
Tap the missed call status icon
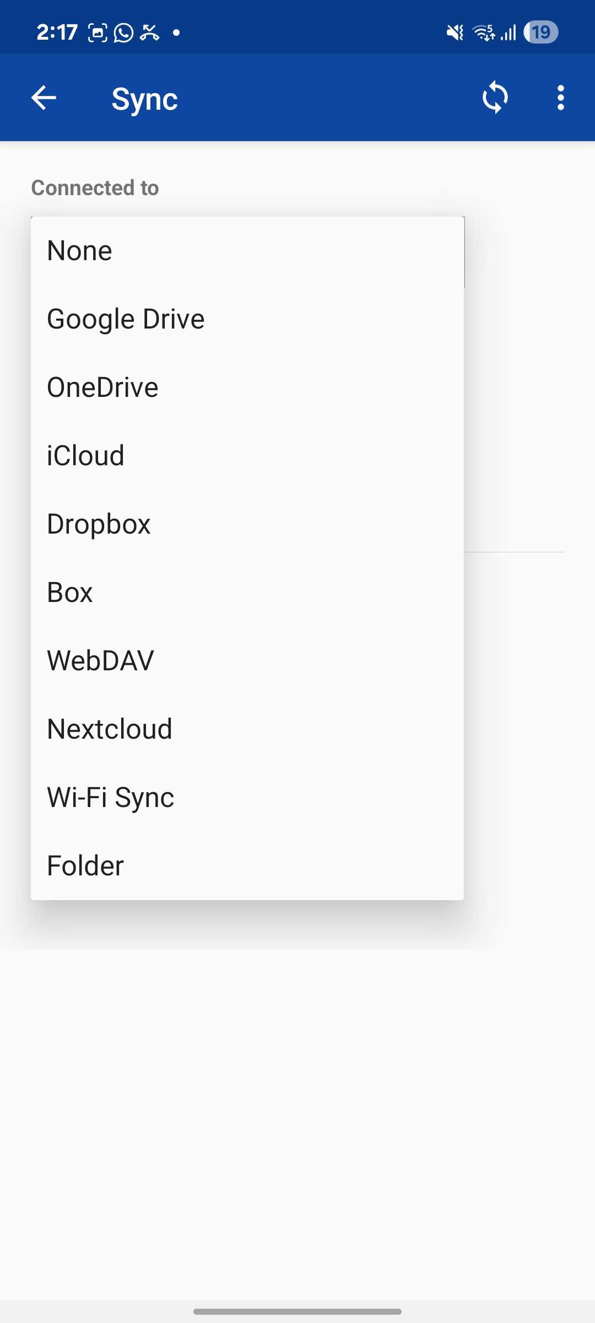[149, 33]
